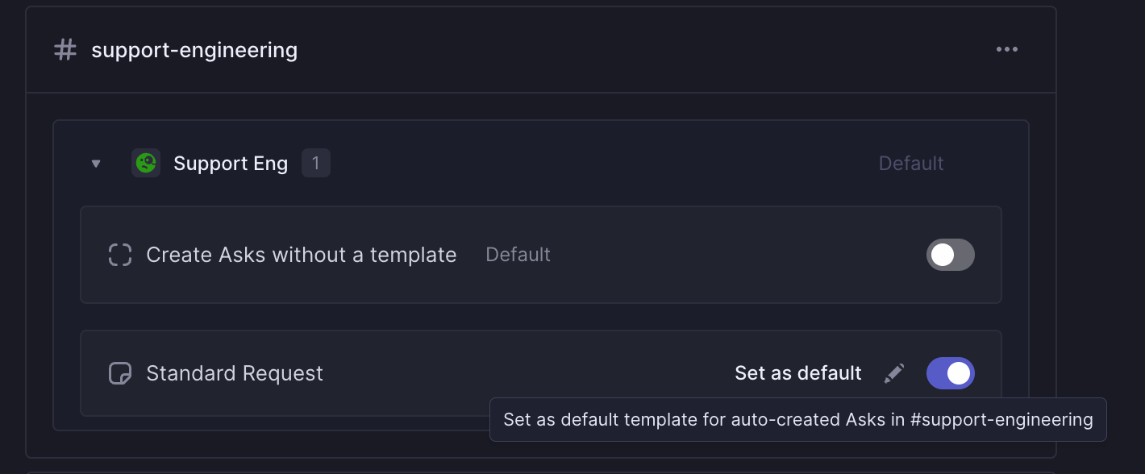Click the frame icon beside Create Asks without a template
The image size is (1145, 474).
[x=119, y=255]
